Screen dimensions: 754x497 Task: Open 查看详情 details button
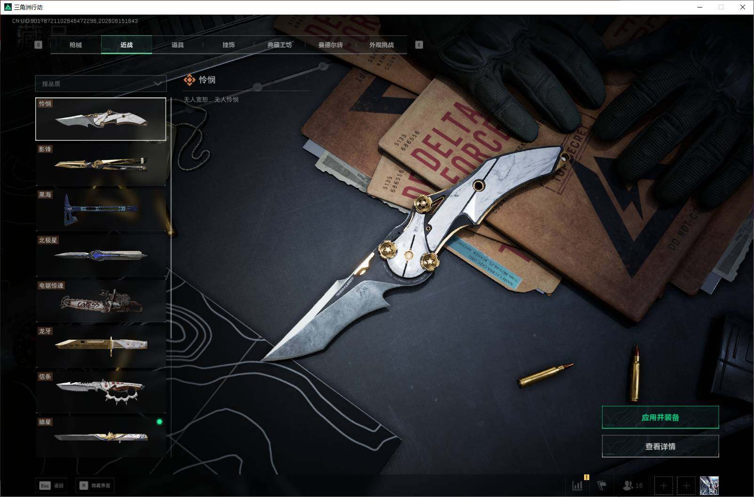pyautogui.click(x=660, y=446)
